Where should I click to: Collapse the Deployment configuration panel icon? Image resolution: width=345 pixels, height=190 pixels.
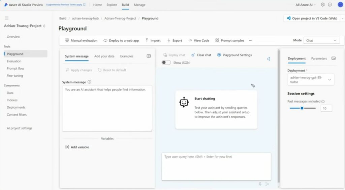click(334, 58)
